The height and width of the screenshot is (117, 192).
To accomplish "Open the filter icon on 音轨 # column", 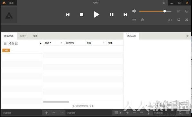I will (62, 43).
